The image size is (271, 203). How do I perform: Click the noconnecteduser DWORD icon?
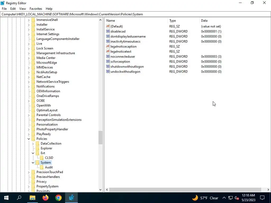(108, 56)
